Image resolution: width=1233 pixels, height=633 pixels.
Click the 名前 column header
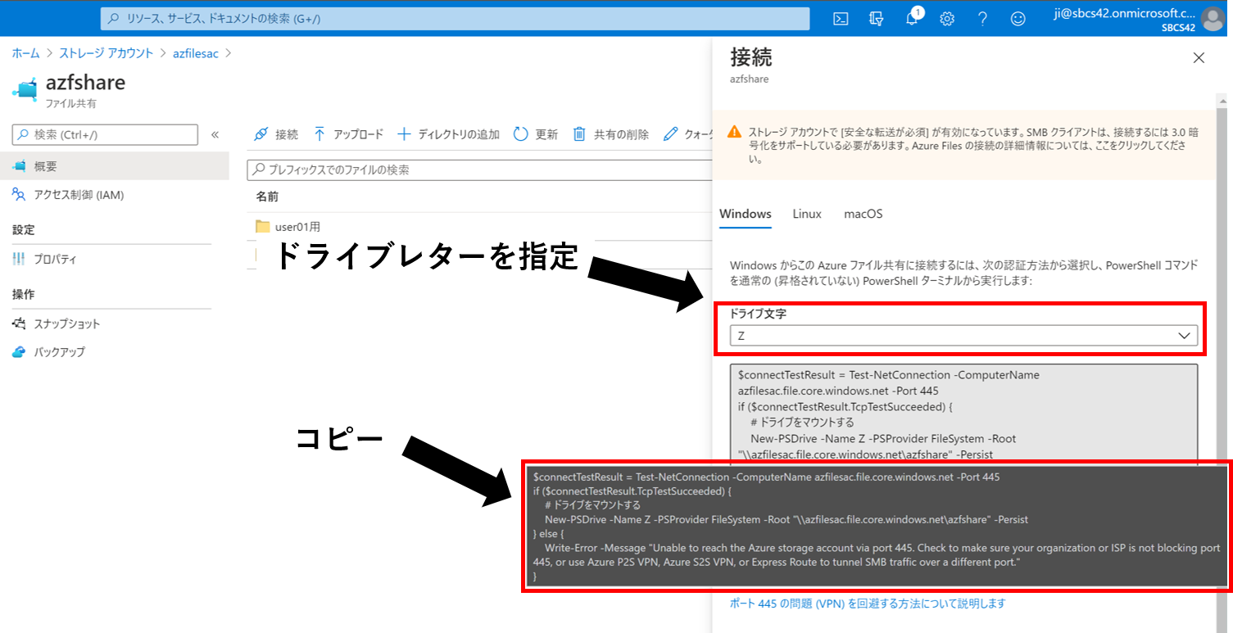click(267, 197)
